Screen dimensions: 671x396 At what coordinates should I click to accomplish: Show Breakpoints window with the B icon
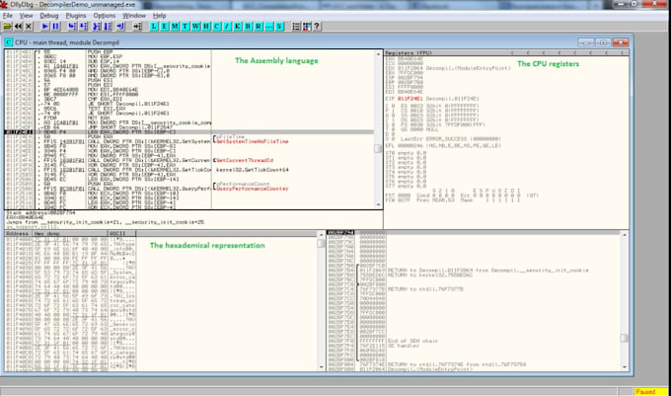[248, 27]
